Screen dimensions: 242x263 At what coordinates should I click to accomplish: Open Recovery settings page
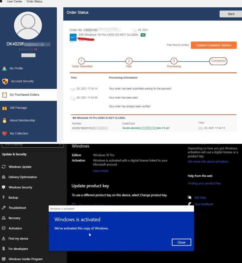[x=15, y=218]
